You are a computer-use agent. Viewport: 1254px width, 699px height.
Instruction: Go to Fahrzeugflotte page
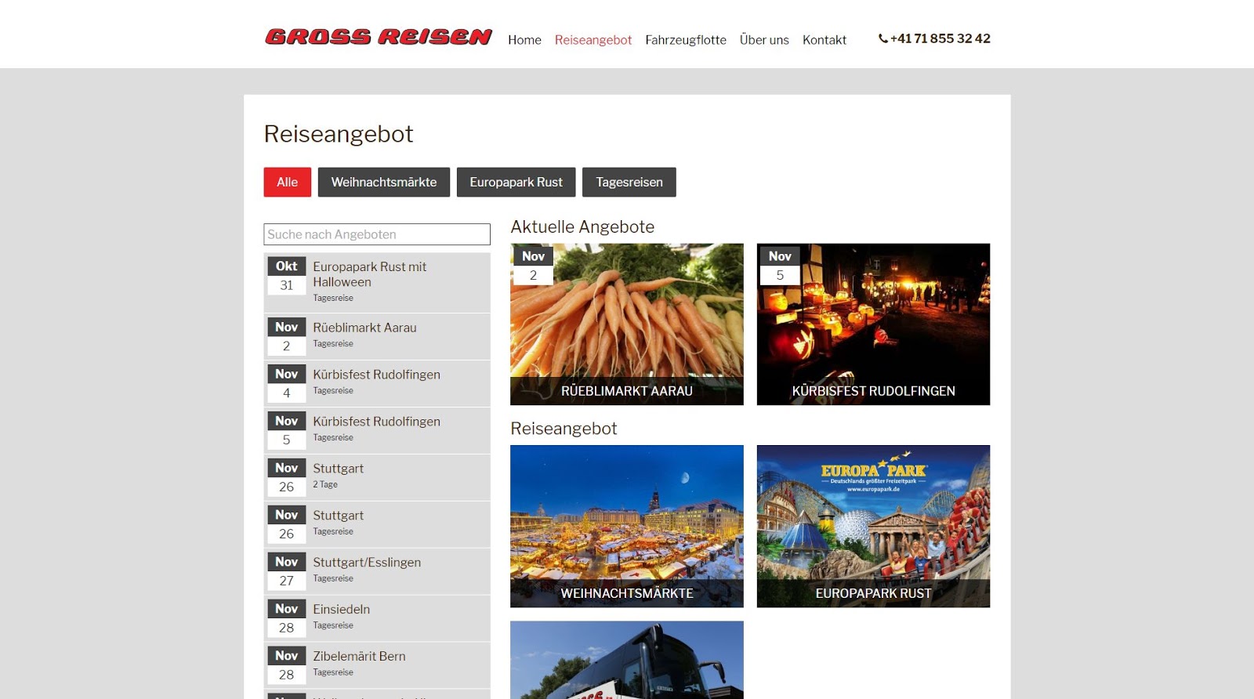[x=686, y=40]
